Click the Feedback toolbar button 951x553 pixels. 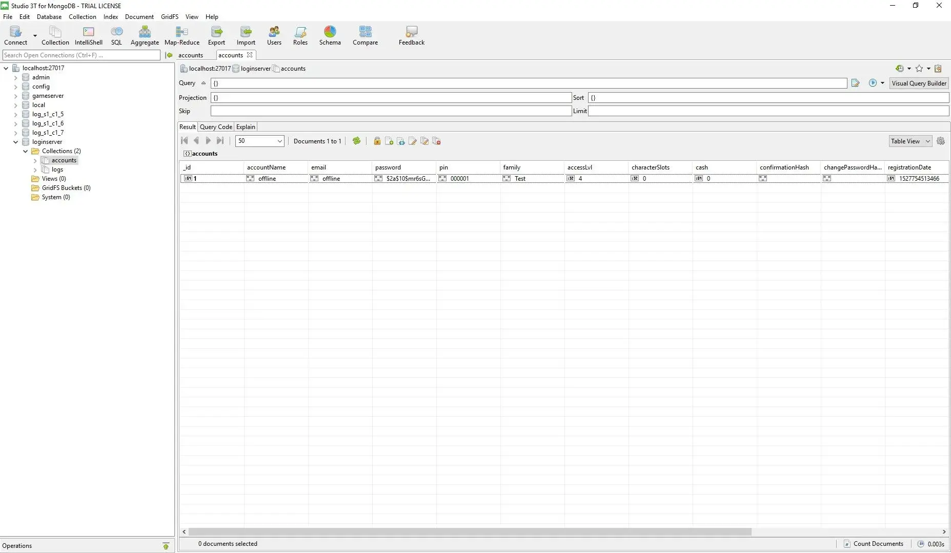(x=412, y=36)
